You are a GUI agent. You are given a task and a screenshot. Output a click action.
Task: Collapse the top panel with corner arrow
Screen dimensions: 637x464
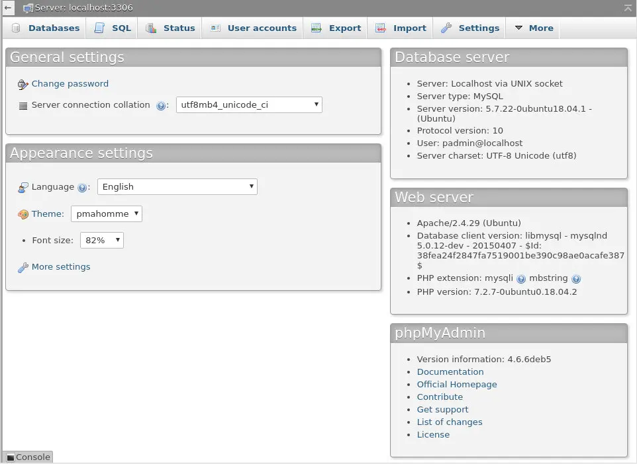(628, 8)
